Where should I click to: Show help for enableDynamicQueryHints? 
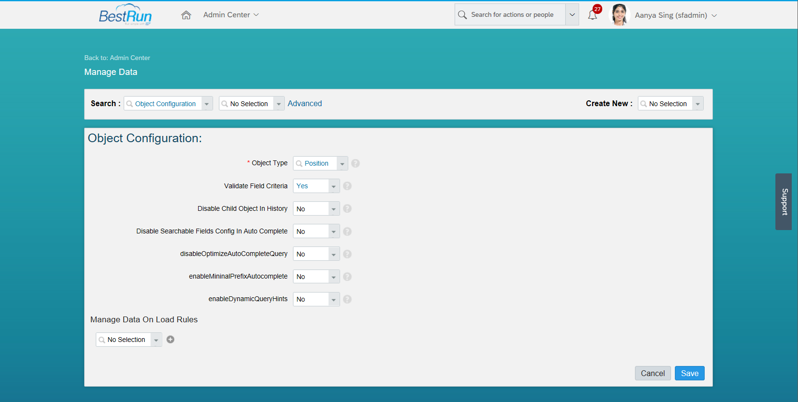[347, 299]
